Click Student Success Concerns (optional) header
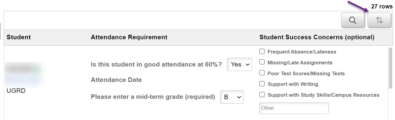The image size is (395, 120). [x=317, y=37]
